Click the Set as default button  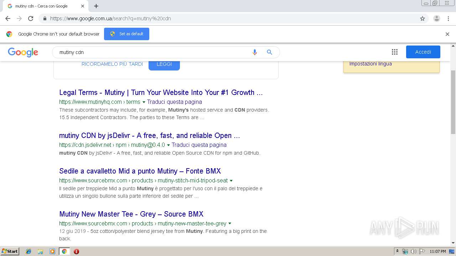pos(126,34)
